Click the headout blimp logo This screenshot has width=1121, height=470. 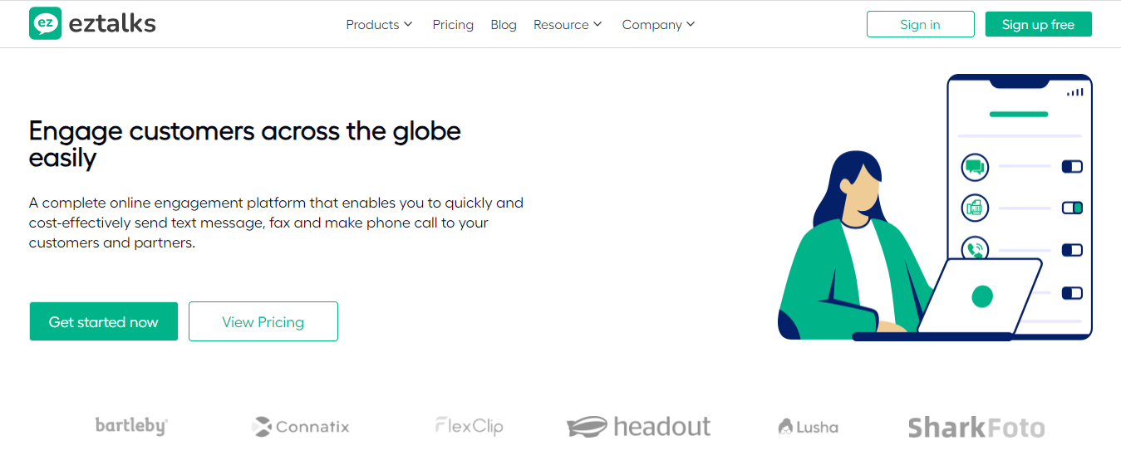638,427
